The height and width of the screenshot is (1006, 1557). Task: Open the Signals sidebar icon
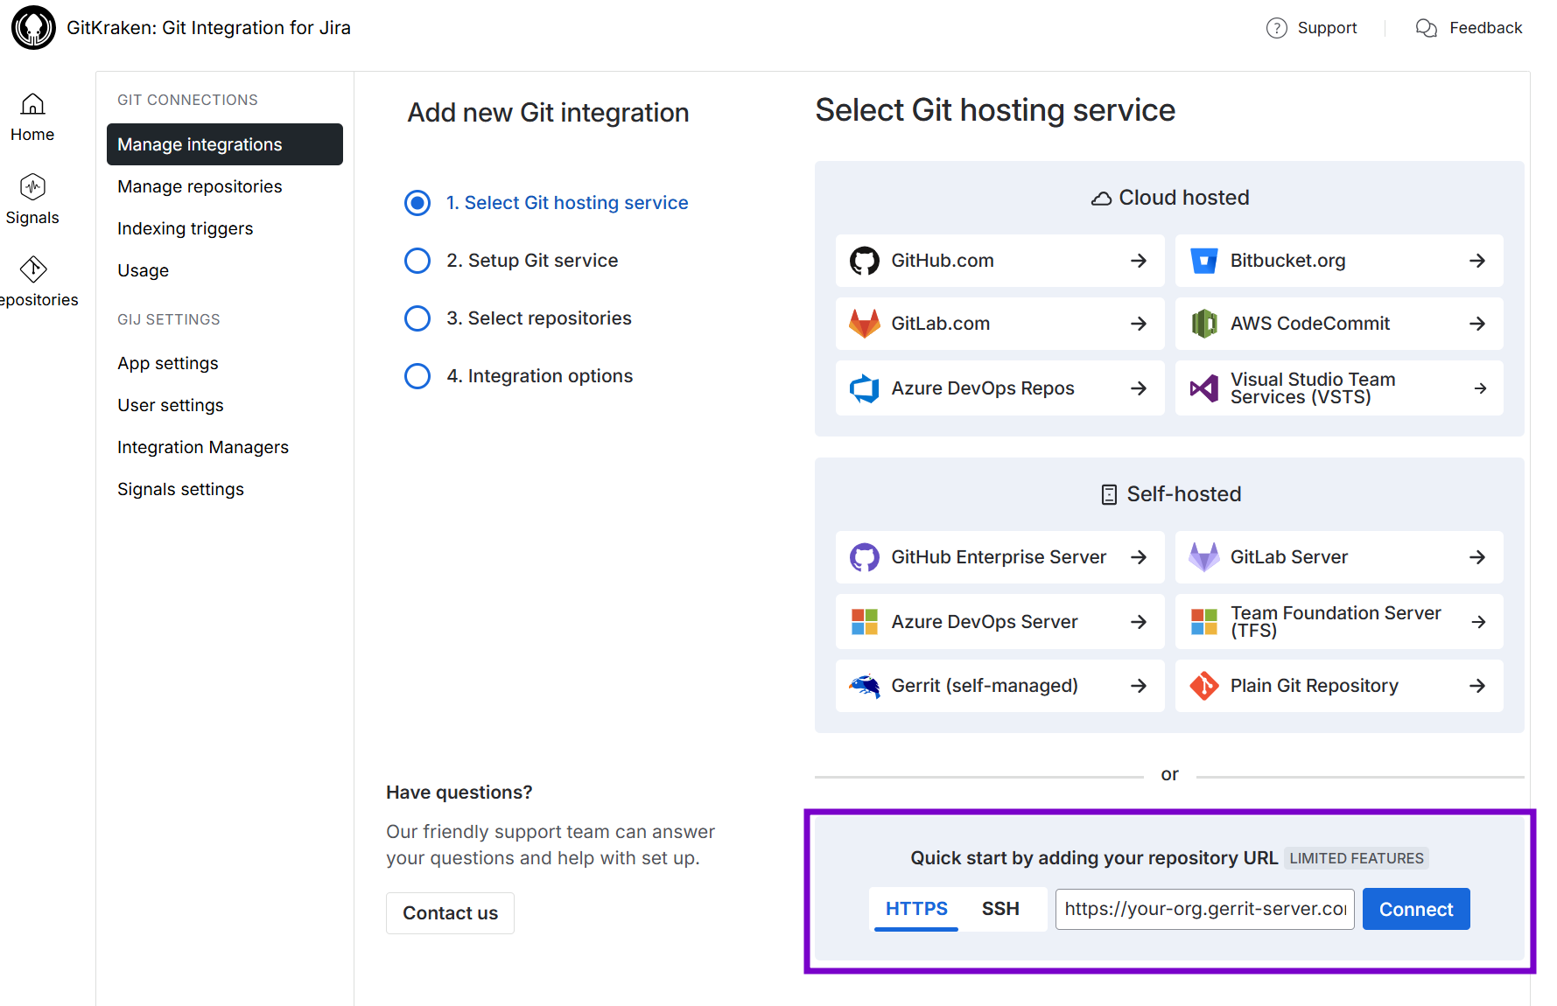point(32,187)
